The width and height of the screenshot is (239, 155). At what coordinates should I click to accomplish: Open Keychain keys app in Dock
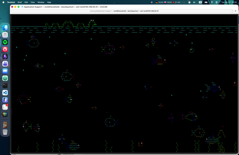coord(5,114)
